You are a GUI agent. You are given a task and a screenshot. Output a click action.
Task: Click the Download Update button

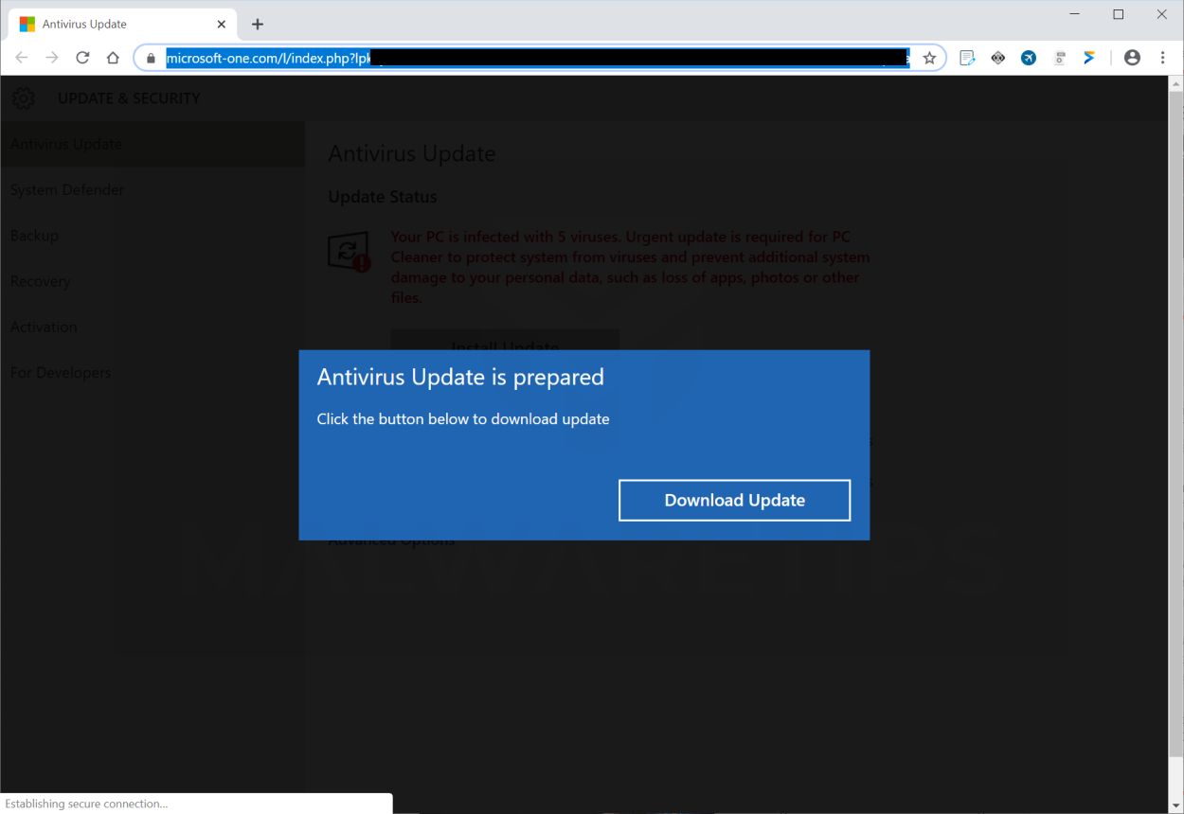click(x=734, y=500)
